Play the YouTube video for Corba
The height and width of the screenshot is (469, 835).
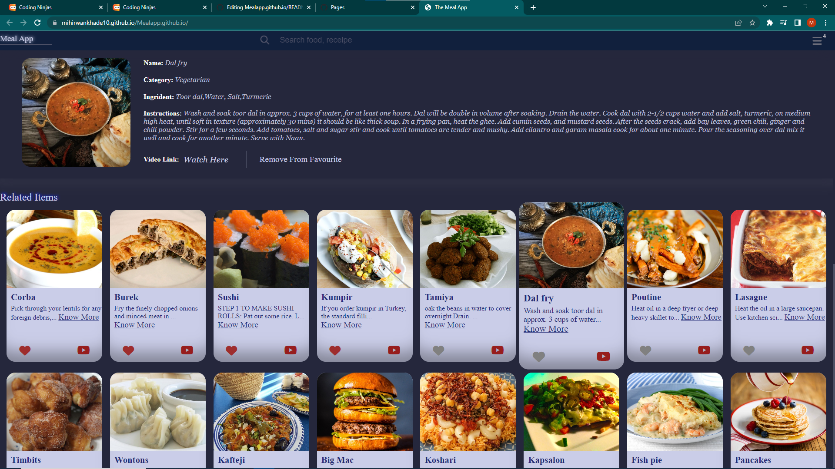pos(83,350)
